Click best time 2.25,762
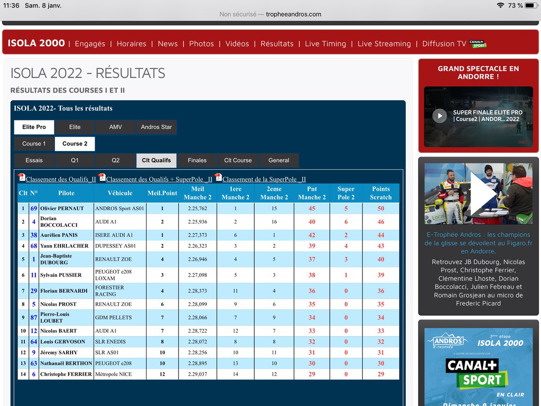 197,208
